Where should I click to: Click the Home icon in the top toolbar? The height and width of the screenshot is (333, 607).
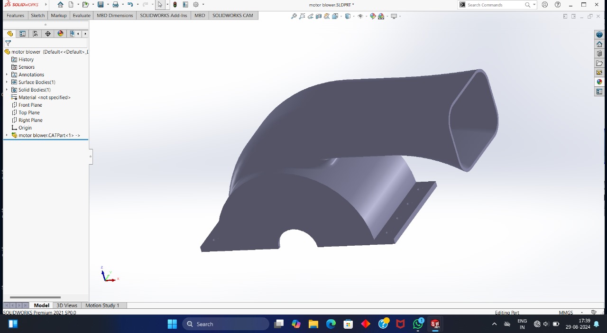pyautogui.click(x=60, y=5)
